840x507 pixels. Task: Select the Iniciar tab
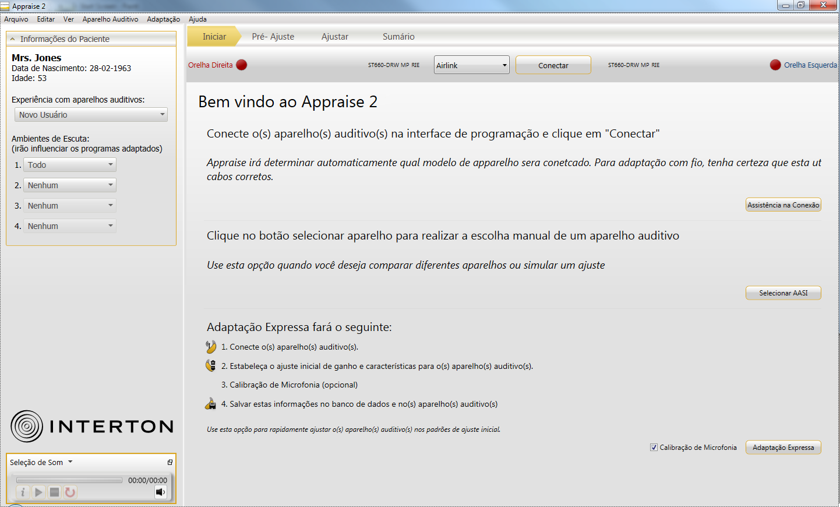(214, 36)
